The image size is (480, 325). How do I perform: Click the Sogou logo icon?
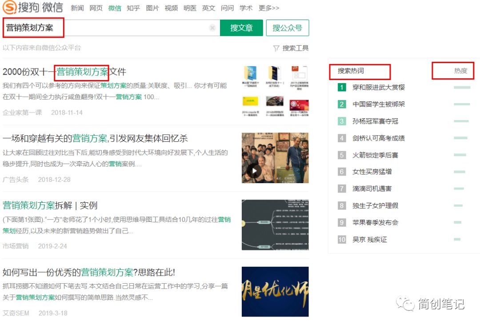[9, 8]
